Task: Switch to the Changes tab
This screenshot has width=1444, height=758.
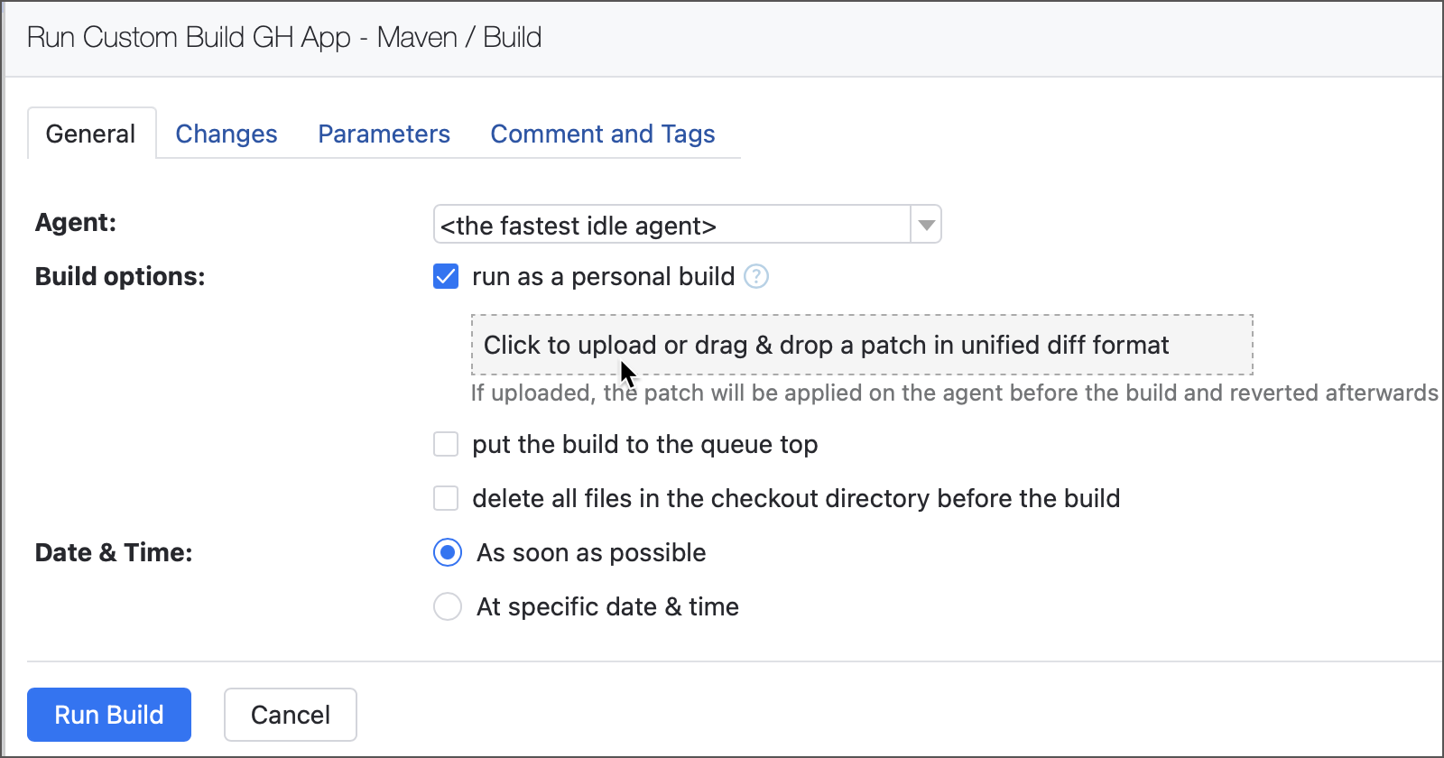Action: point(227,134)
